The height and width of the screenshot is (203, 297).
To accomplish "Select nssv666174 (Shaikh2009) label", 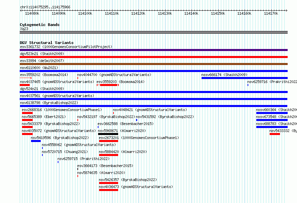I will 224,75.
